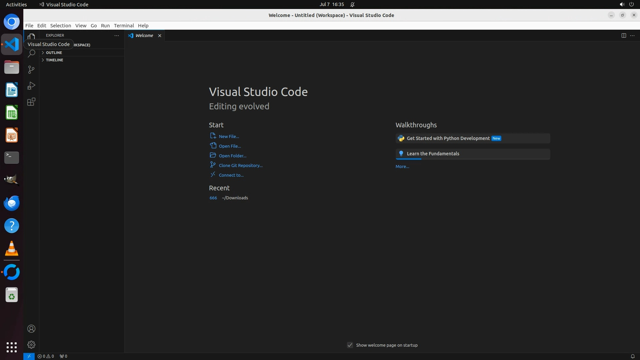Open the Search view in activity bar
The height and width of the screenshot is (360, 640).
click(31, 53)
